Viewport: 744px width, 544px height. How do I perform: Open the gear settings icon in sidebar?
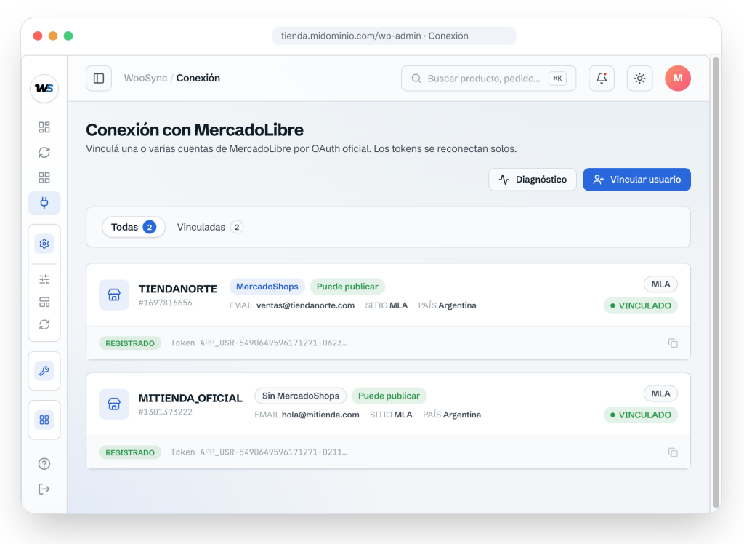[44, 244]
